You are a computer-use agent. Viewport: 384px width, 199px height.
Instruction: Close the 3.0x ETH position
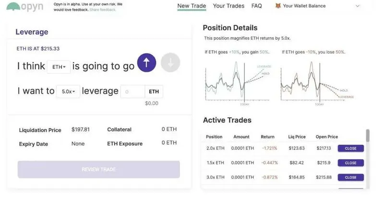[350, 177]
